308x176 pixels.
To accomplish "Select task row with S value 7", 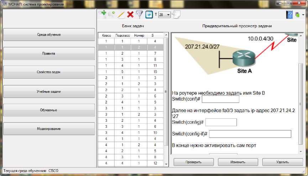I will pyautogui.click(x=131, y=53).
